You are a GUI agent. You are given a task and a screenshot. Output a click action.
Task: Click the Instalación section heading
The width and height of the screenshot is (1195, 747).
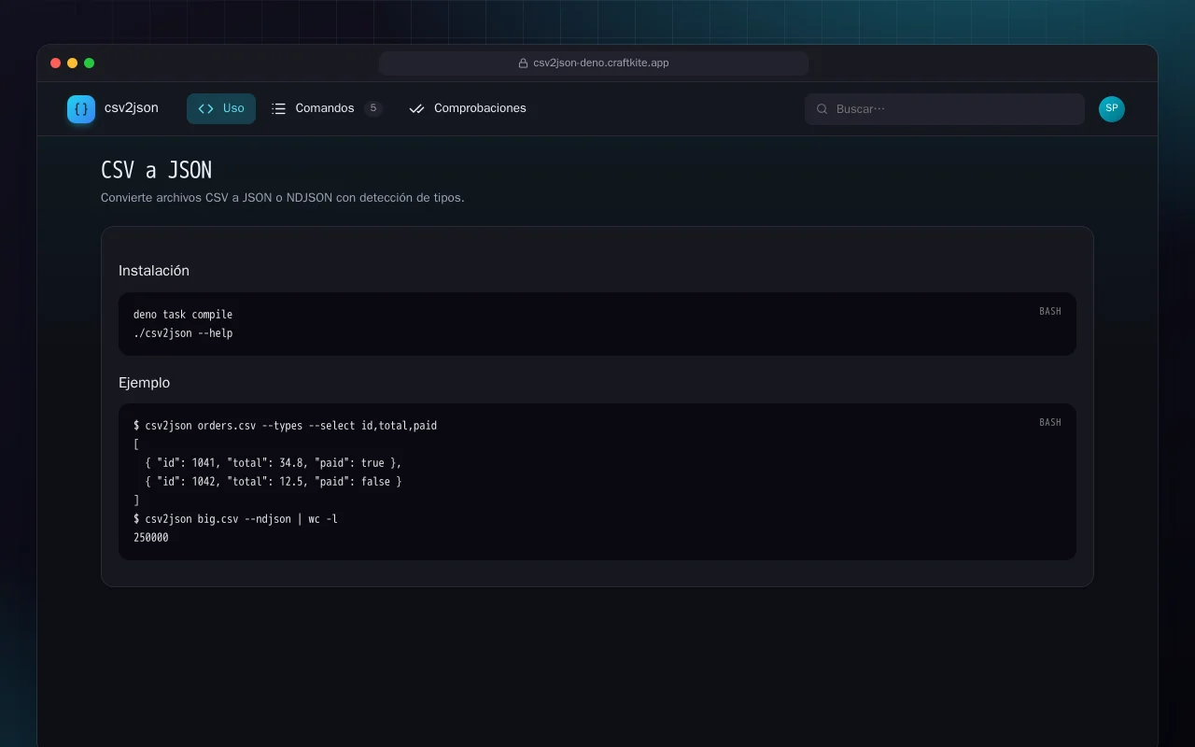coord(154,271)
